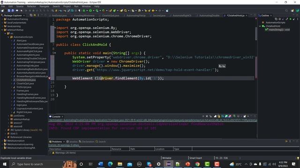Open Package Explorer view menu dots
Viewport: 300px width, 168px height.
(x=38, y=15)
